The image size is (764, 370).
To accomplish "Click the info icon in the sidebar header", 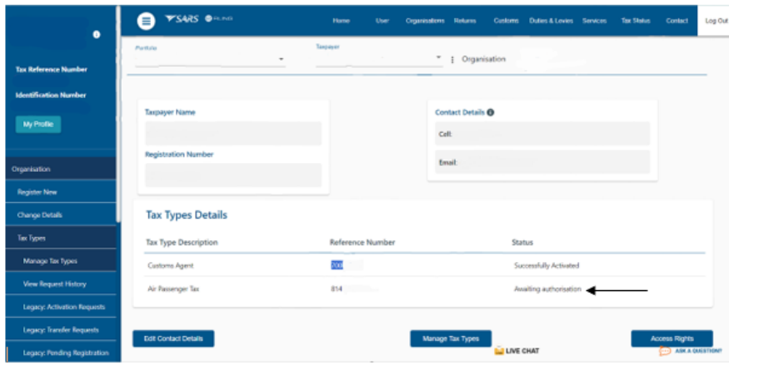I will point(97,34).
